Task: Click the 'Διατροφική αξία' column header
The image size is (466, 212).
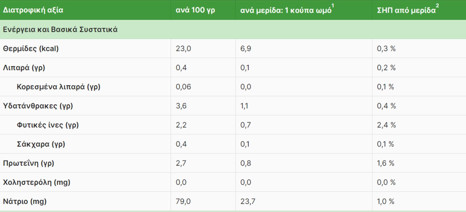Action: point(33,10)
